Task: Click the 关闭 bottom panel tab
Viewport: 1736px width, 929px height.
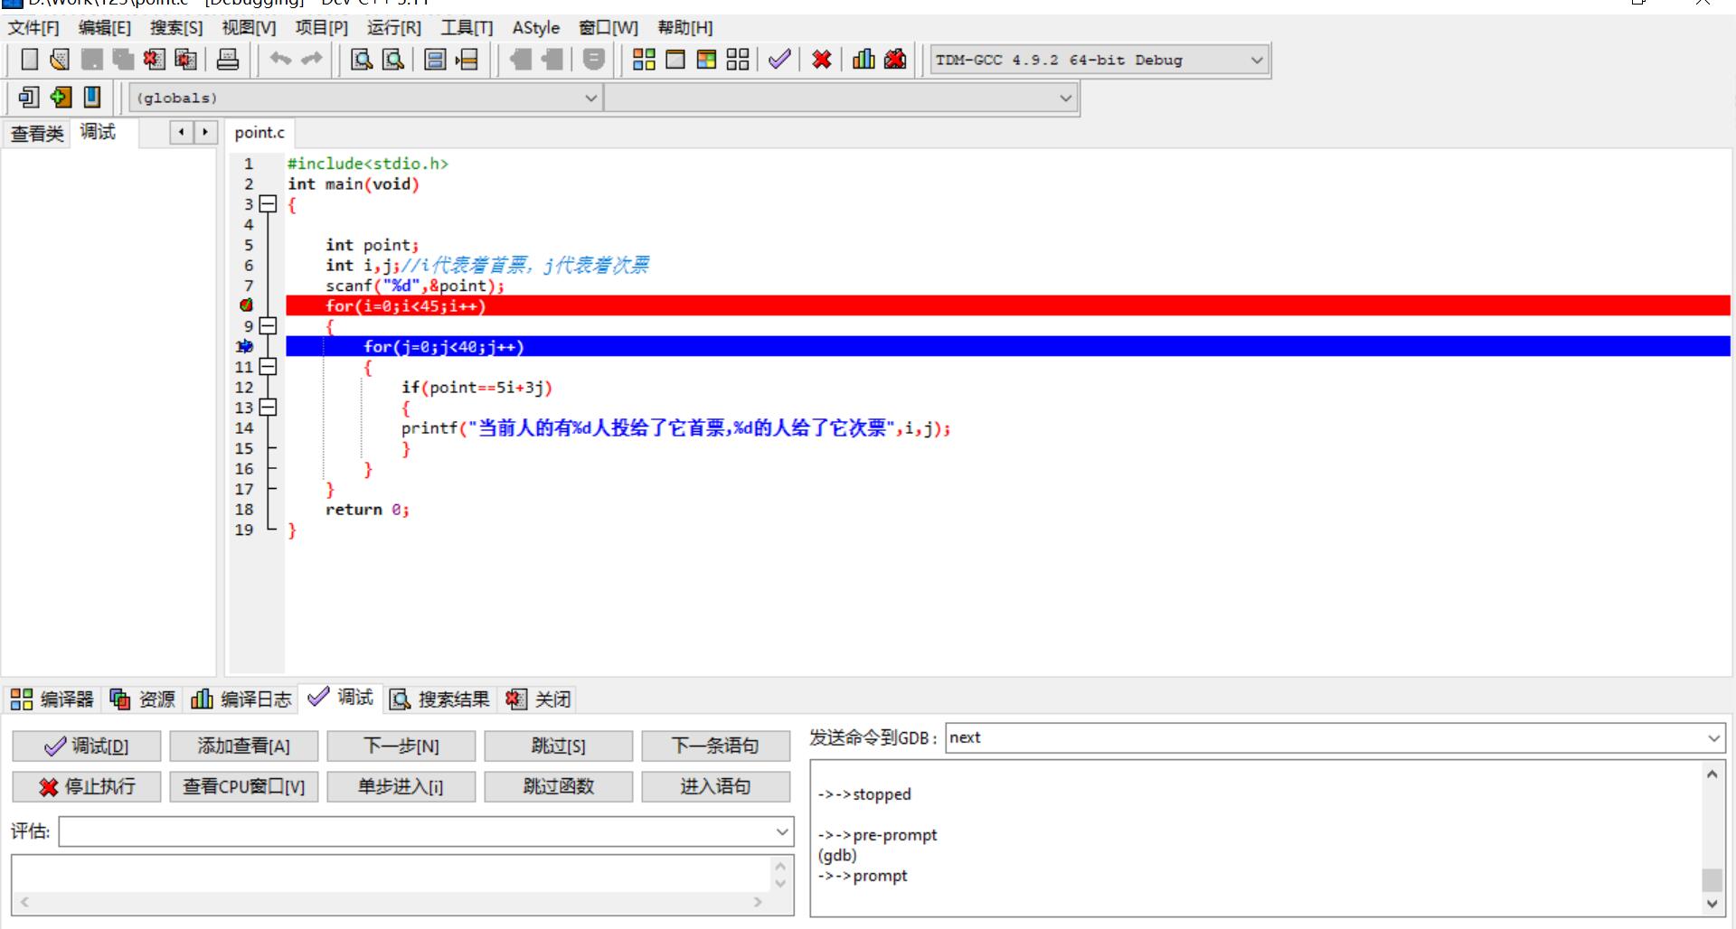Action: point(539,699)
